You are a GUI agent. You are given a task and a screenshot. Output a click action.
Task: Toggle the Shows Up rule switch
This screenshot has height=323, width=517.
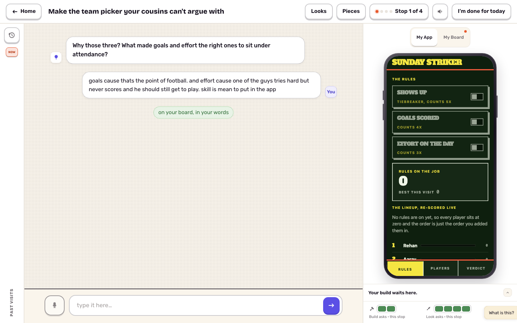coord(477,97)
